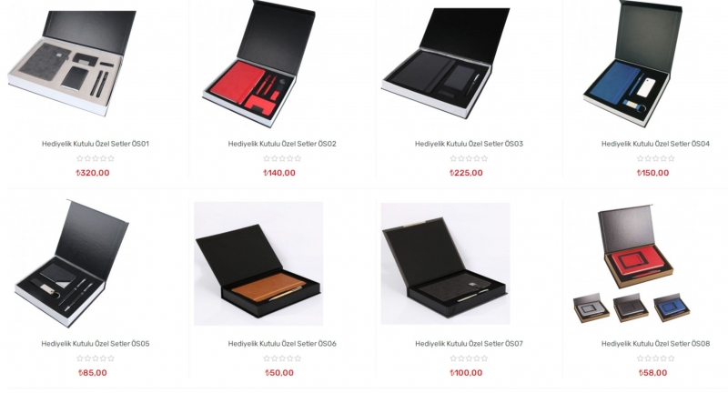This screenshot has width=728, height=393.
Task: View the grey notebook ÖS07 photo
Action: [x=445, y=264]
